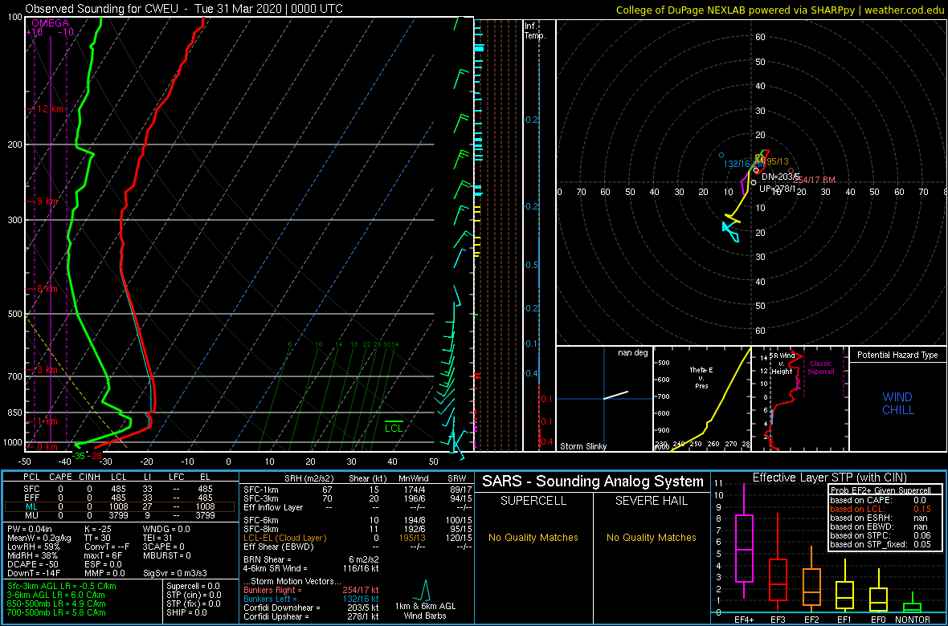This screenshot has height=626, width=948.
Task: Click the Classic Supercell label
Action: pyautogui.click(x=822, y=368)
